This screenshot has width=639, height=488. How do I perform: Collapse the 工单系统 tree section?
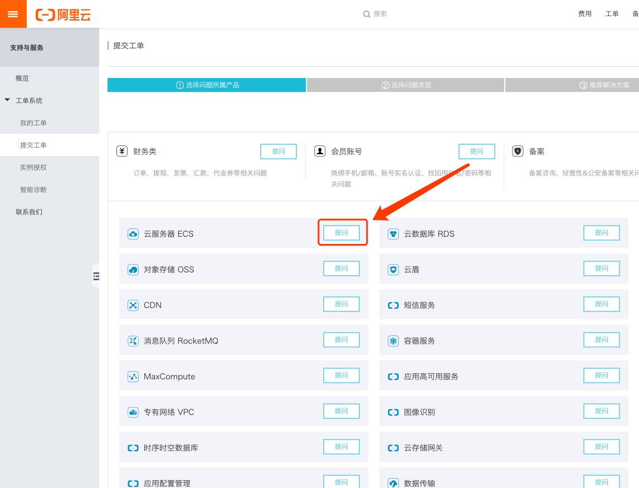pos(7,100)
